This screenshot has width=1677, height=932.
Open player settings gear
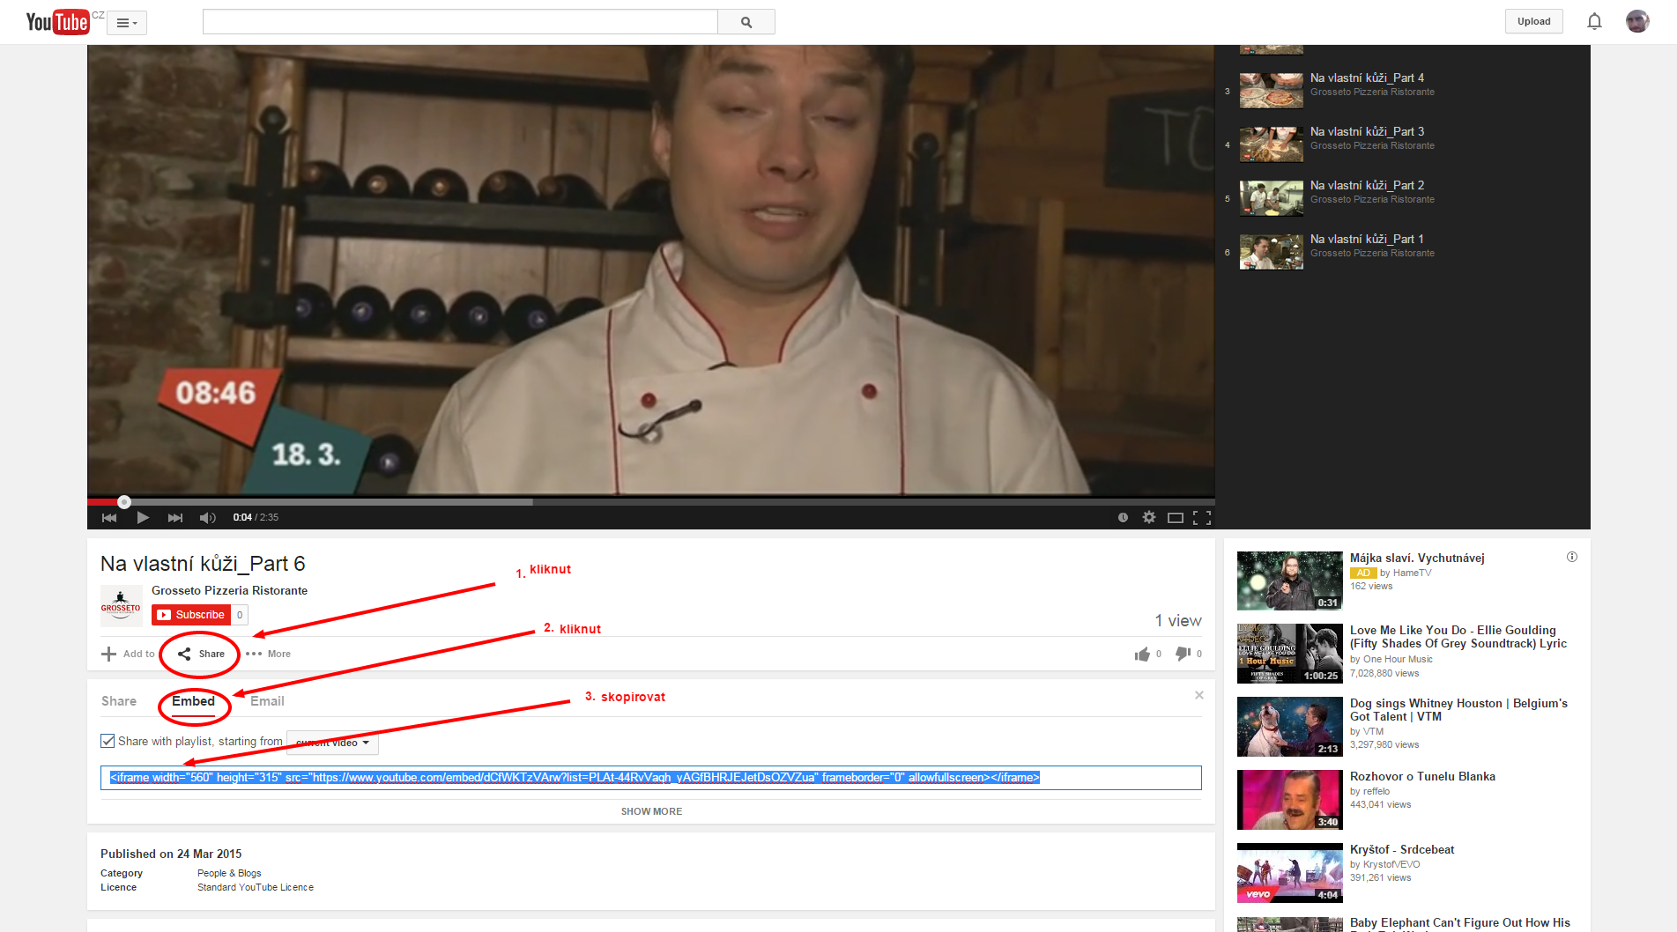tap(1149, 517)
